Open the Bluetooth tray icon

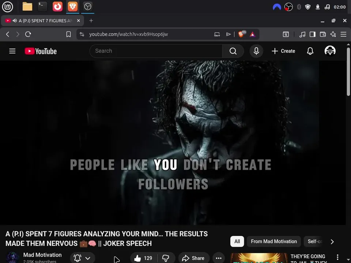tap(299, 7)
